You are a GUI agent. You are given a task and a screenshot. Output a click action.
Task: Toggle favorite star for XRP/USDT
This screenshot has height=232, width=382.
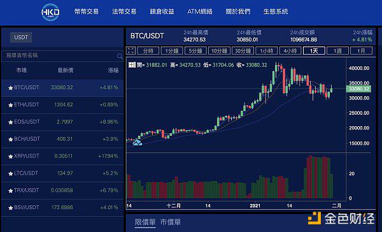coord(10,156)
